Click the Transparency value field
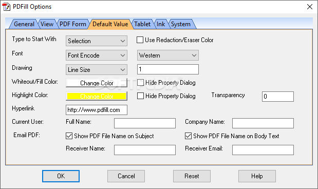This screenshot has height=189, width=318. [x=278, y=97]
